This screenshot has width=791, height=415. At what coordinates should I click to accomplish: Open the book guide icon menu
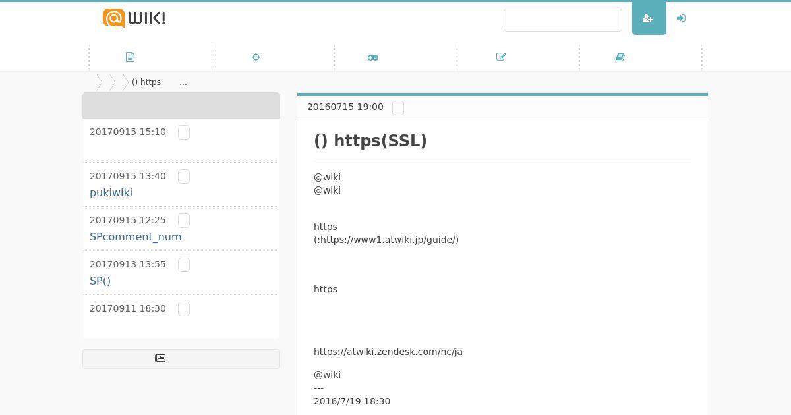[620, 57]
